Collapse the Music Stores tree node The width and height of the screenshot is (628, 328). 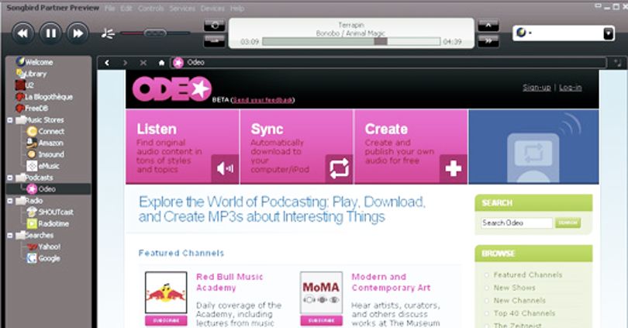click(x=10, y=119)
